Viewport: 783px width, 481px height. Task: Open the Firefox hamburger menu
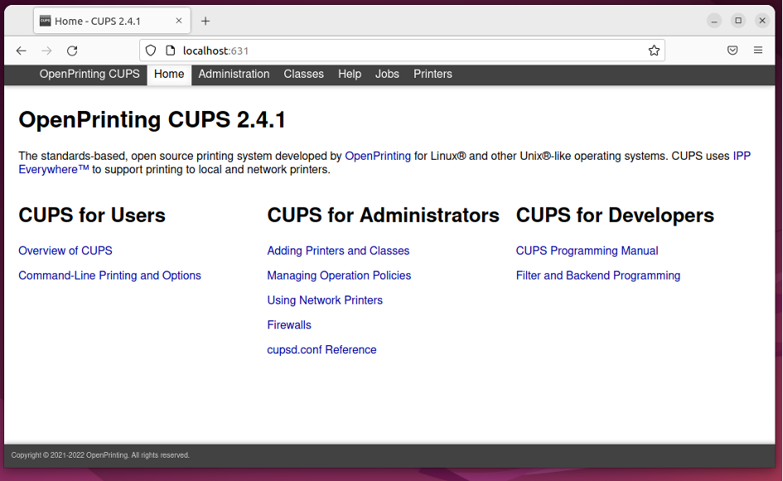coord(758,51)
